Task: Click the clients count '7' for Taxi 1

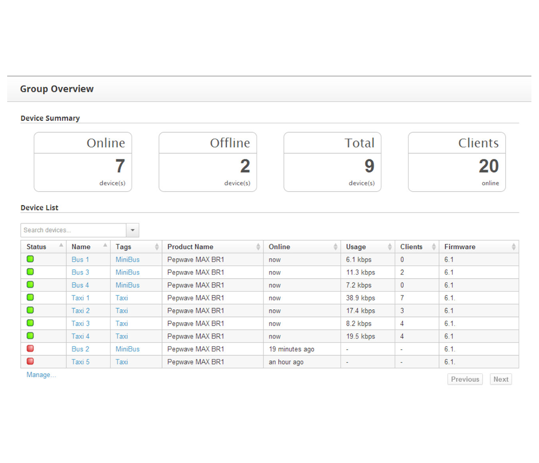Action: [402, 298]
